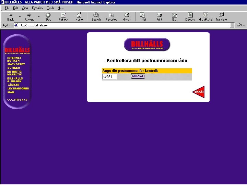Image resolution: width=247 pixels, height=185 pixels.
Task: Click the Go button beside address bar
Action: [241, 25]
